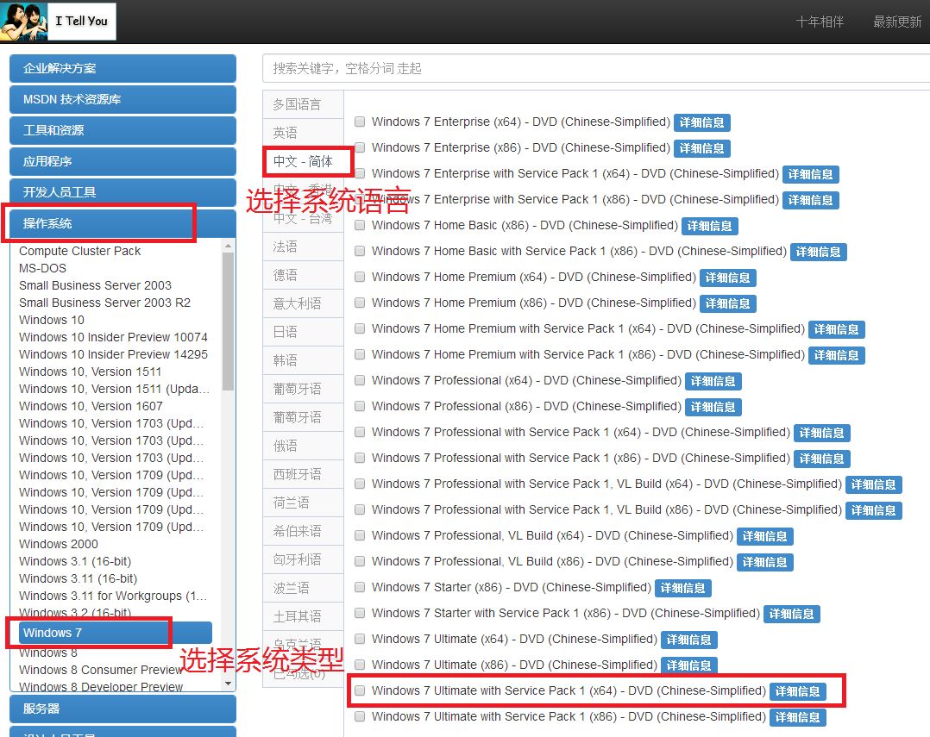Check Windows 7 Home Basic with Service Pack 1 (x86) checkbox

click(x=360, y=251)
